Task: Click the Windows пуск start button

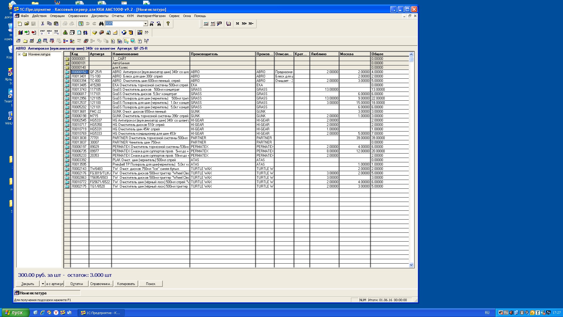Action: click(16, 313)
